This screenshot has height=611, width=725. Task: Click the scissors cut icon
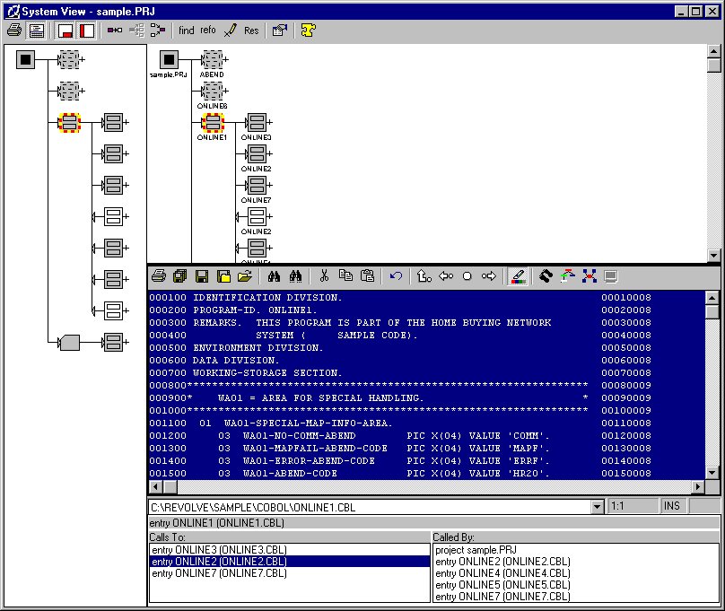(324, 276)
